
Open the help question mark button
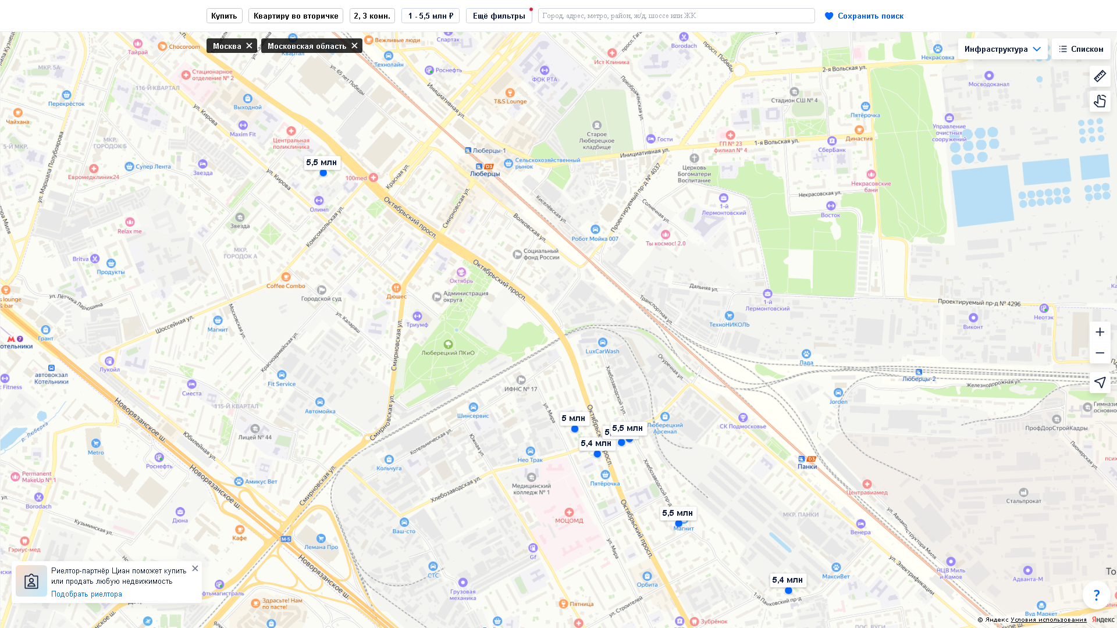tap(1096, 595)
